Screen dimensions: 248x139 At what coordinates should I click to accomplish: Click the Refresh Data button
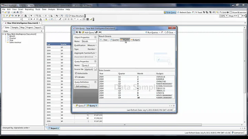(x=184, y=12)
